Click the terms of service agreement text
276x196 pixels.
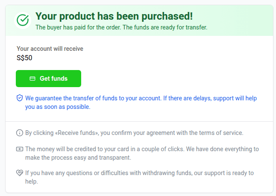point(134,133)
